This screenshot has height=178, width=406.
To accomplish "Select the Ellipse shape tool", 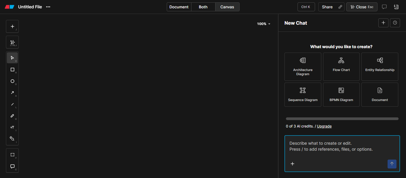I will (x=12, y=81).
